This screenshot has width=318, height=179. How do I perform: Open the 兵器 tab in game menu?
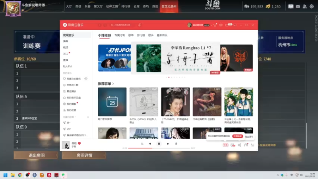coord(87,6)
